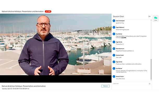
Task: Open Olga Ferrés' 'Thanks Eva' message
Action: [x=120, y=44]
